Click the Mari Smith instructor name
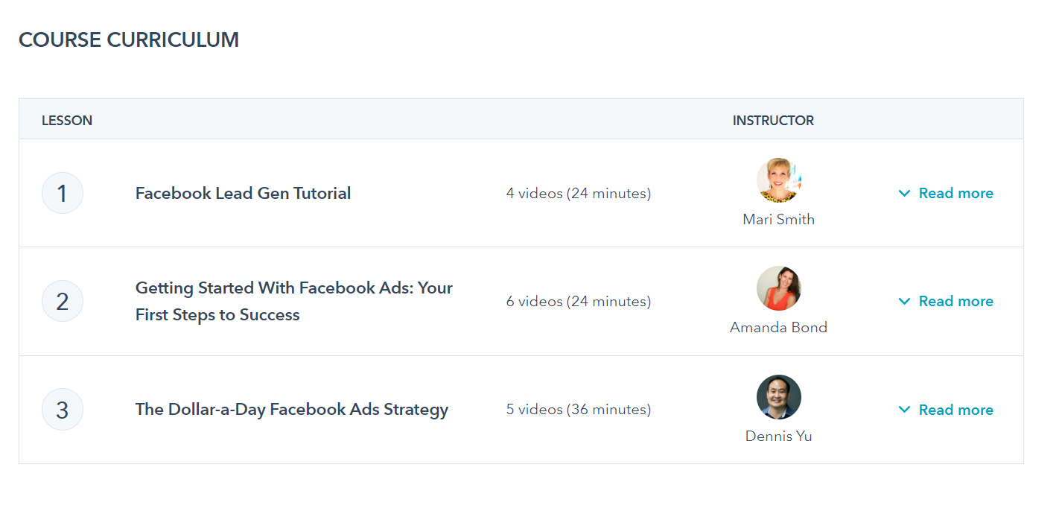This screenshot has height=514, width=1059. tap(778, 220)
